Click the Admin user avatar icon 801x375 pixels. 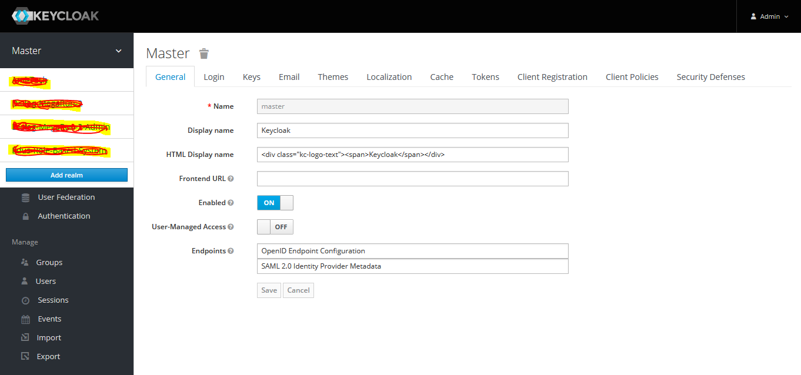pos(753,16)
